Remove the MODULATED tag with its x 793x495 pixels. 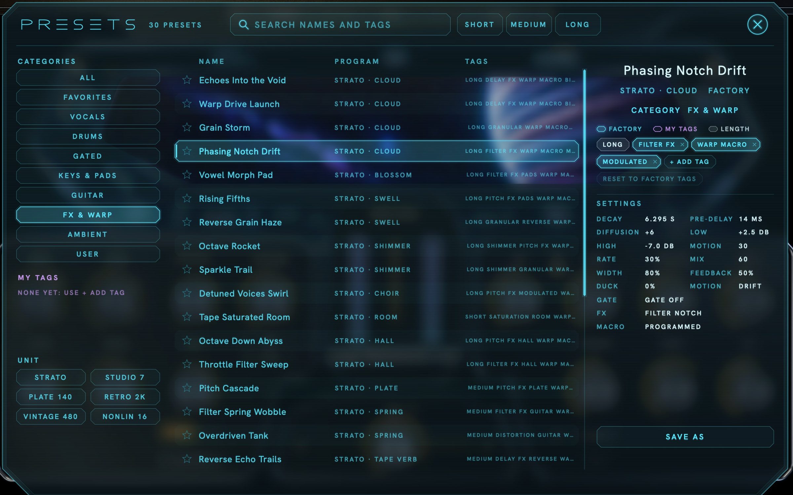click(x=655, y=162)
